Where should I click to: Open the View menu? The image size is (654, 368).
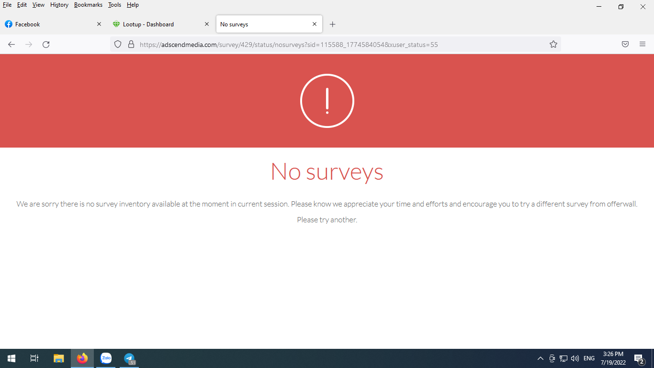[38, 5]
